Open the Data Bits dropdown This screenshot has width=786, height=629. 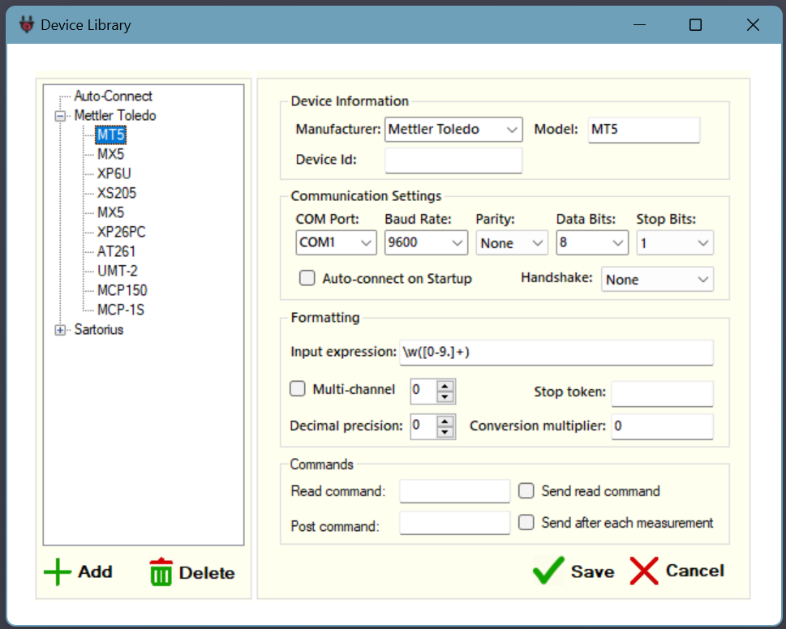point(592,242)
